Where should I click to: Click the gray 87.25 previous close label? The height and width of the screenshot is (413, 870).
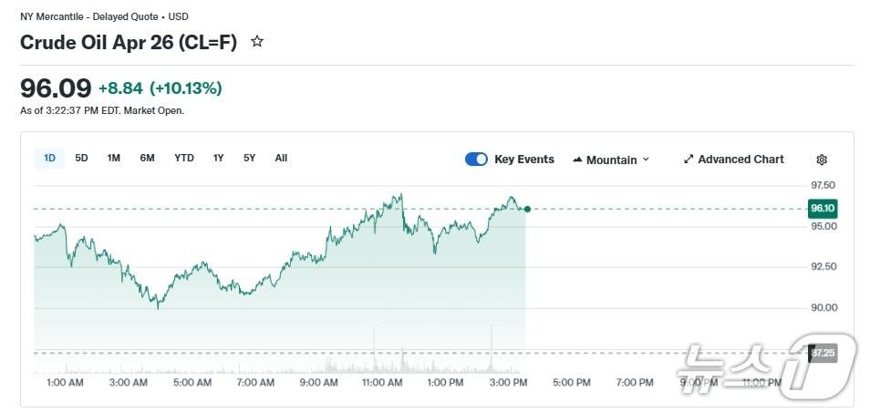(x=823, y=353)
